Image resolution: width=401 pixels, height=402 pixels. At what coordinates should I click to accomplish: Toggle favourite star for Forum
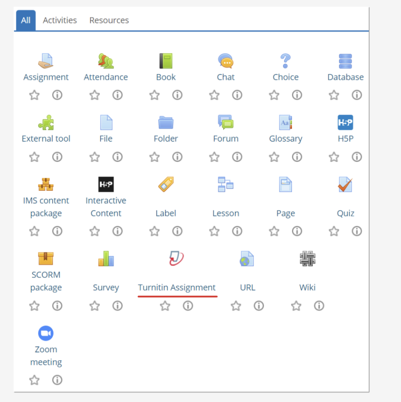[x=214, y=157]
